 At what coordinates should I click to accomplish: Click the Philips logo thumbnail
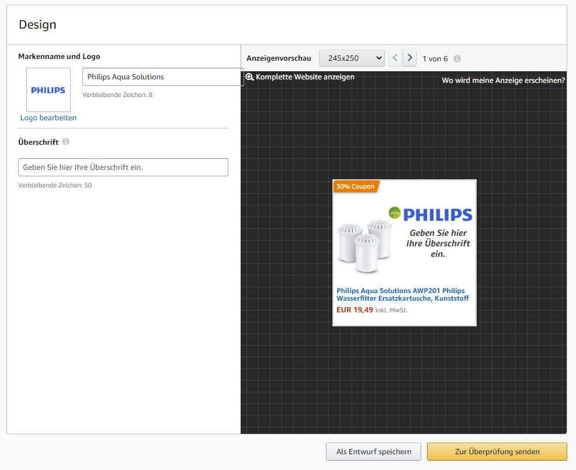pyautogui.click(x=48, y=89)
